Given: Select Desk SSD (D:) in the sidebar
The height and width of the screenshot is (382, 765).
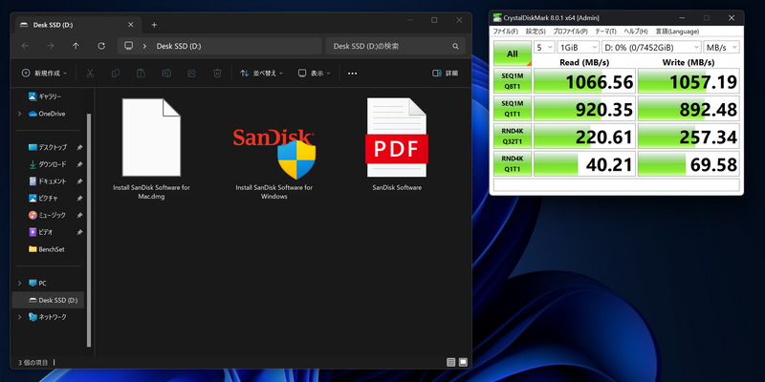Looking at the screenshot, I should tap(48, 300).
